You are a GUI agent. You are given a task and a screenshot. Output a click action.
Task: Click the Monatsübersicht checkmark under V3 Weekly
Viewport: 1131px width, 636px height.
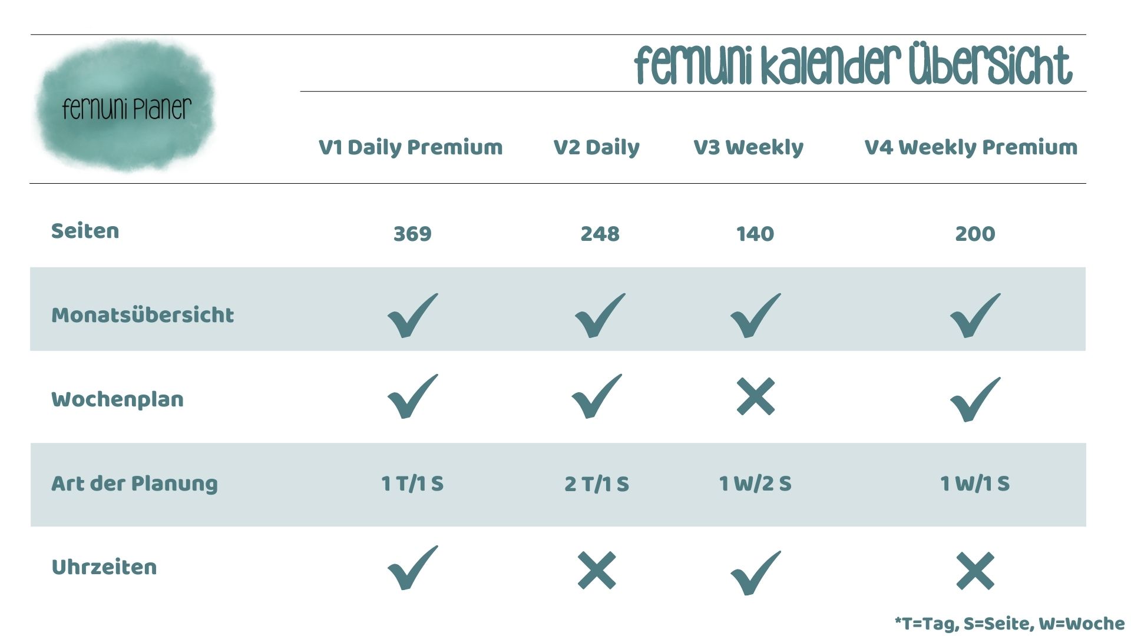(755, 315)
